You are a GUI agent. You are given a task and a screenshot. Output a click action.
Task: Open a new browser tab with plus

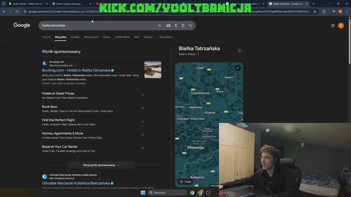click(x=313, y=4)
